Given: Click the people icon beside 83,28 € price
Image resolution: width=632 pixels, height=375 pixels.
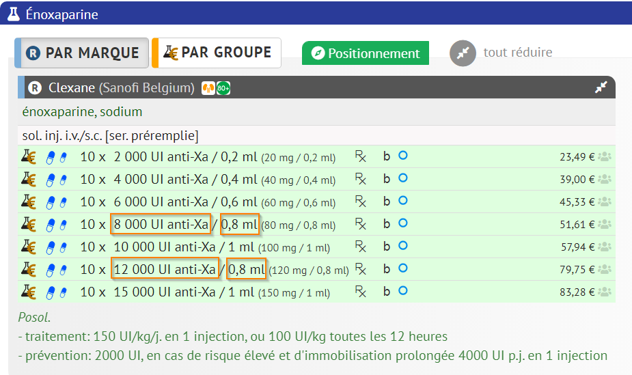Looking at the screenshot, I should [x=605, y=292].
